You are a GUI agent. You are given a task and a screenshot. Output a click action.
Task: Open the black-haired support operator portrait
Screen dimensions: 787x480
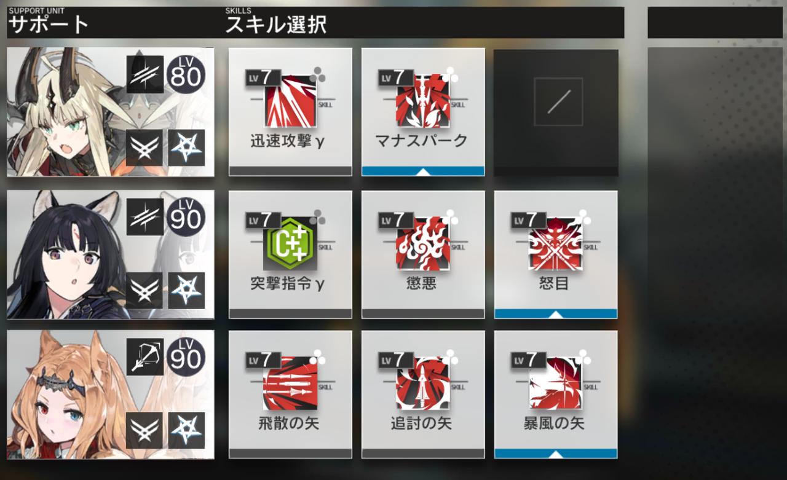pyautogui.click(x=111, y=254)
